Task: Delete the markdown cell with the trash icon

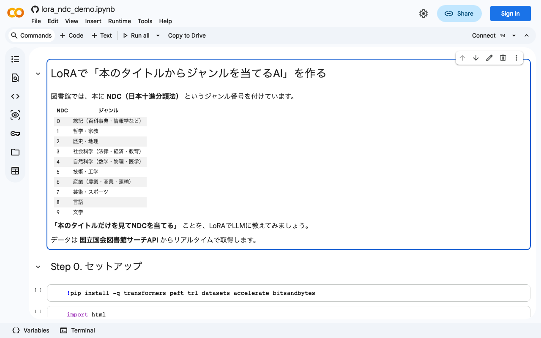Action: 503,58
